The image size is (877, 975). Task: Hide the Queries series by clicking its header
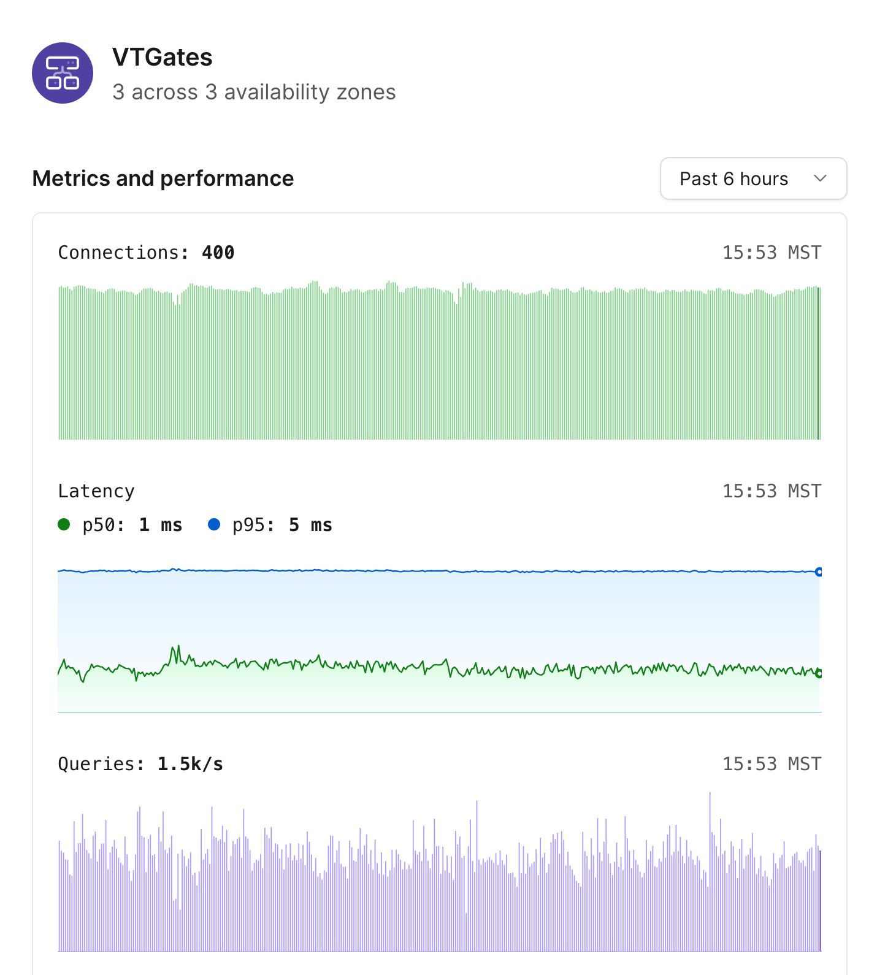[x=140, y=763]
